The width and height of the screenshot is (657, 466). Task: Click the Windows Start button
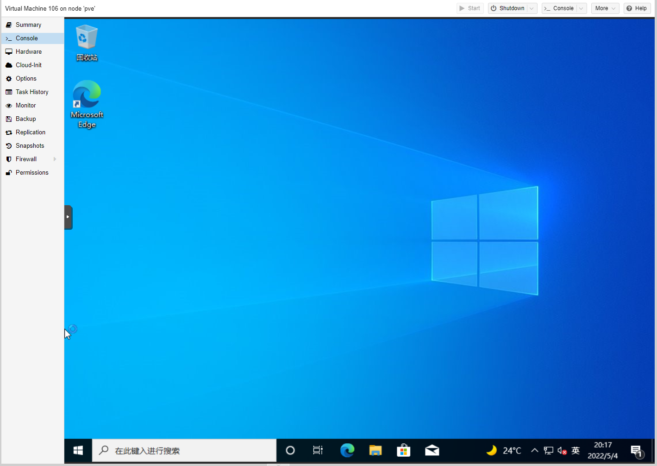[78, 450]
